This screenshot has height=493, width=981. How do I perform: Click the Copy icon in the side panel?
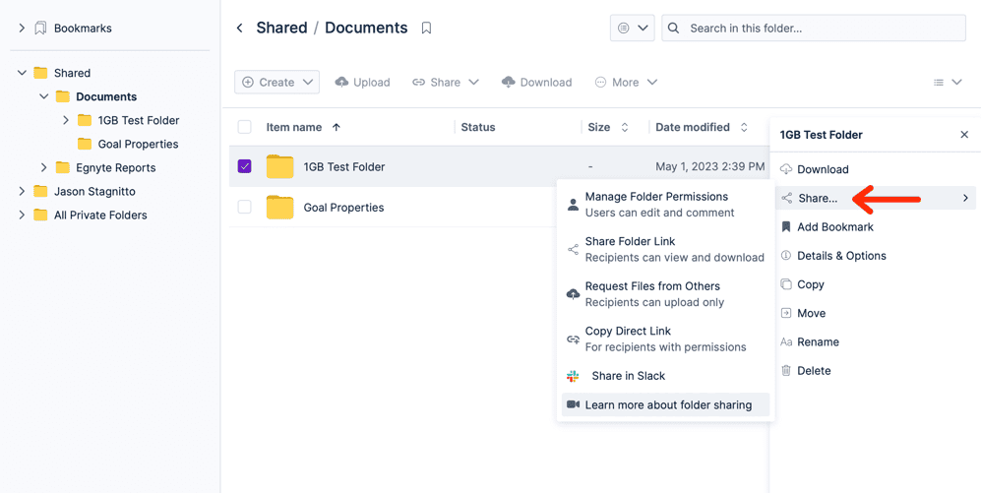click(786, 284)
